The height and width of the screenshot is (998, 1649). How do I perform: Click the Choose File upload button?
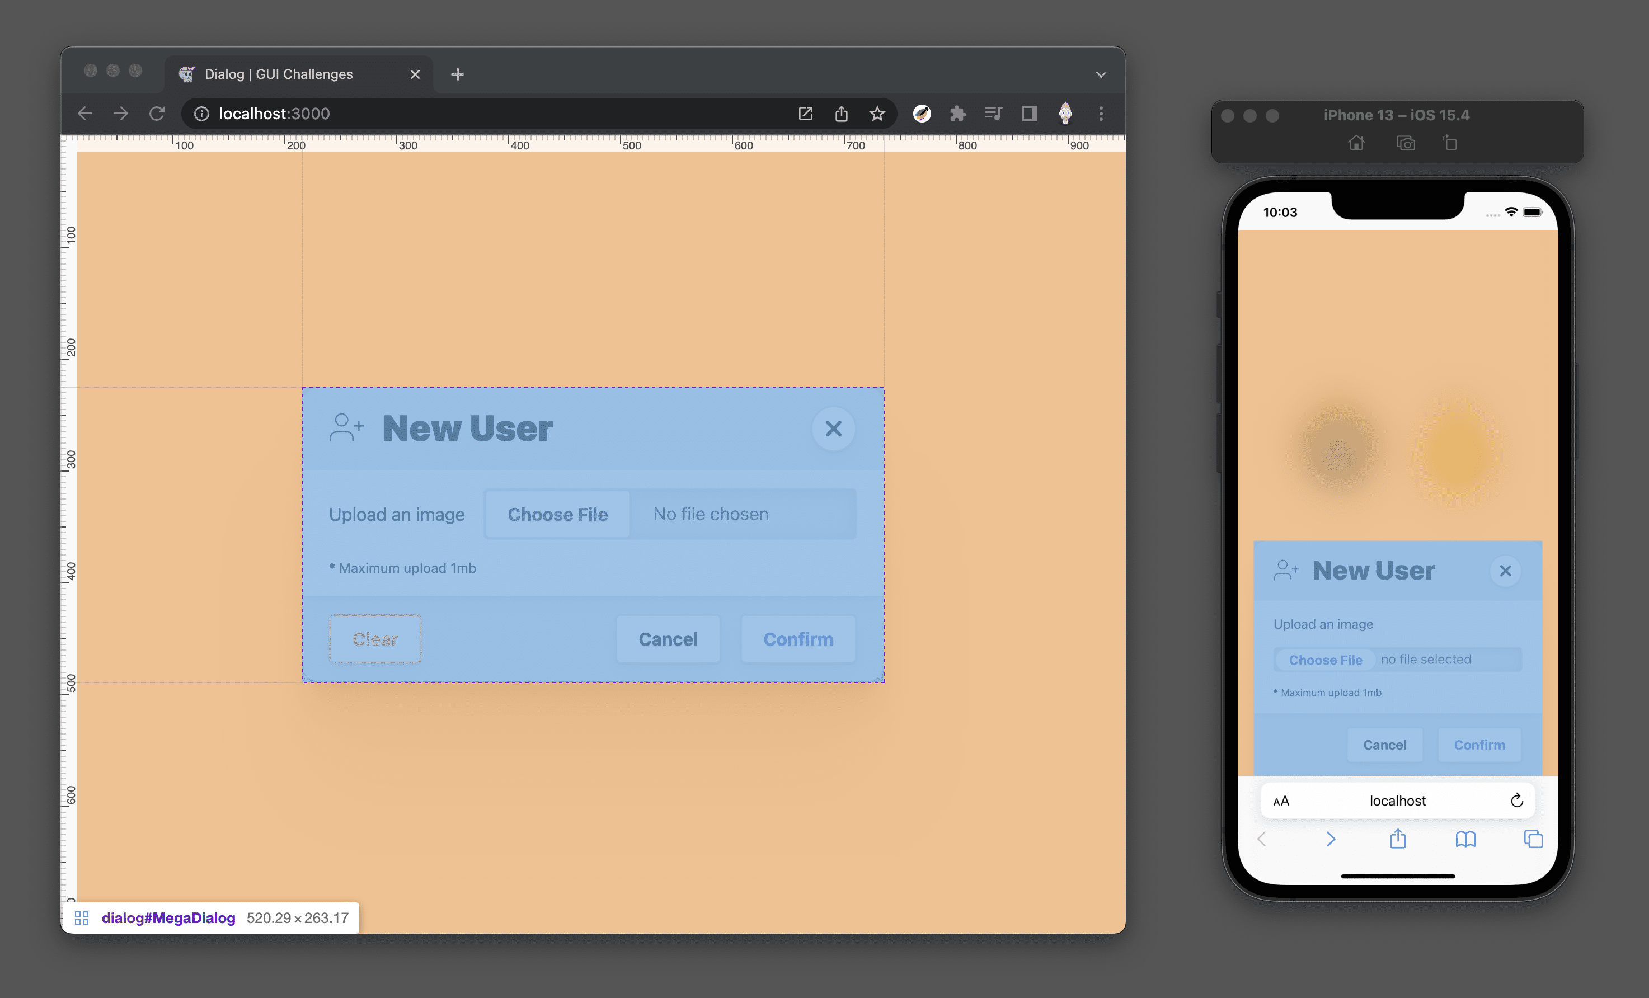(557, 513)
